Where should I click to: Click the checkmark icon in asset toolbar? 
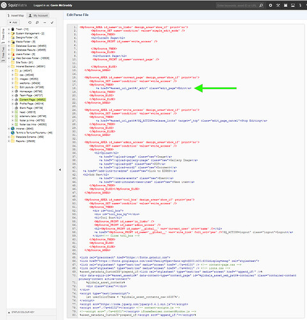52,22
